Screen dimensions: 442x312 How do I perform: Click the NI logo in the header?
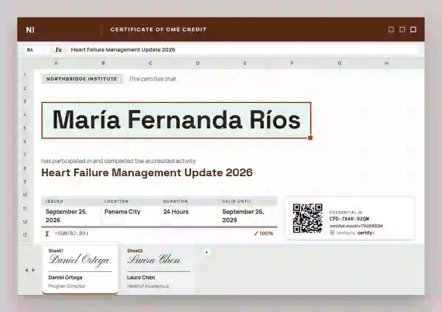[x=30, y=30]
